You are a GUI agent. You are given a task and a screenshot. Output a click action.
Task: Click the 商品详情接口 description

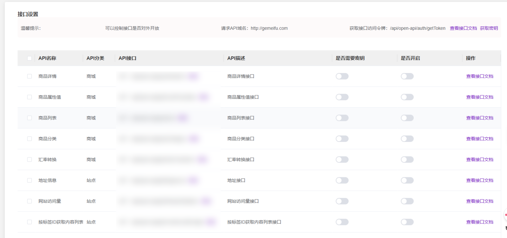[x=241, y=76]
